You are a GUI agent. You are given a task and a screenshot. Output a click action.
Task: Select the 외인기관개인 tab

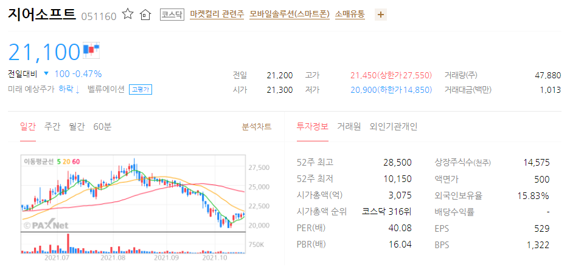(x=394, y=126)
